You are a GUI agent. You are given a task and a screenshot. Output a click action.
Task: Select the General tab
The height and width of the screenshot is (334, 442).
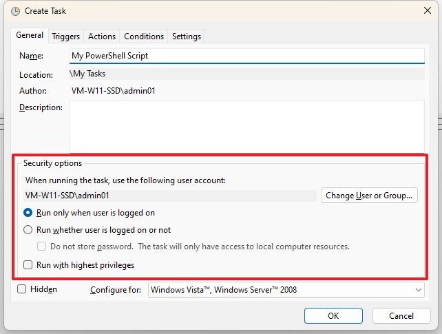30,36
